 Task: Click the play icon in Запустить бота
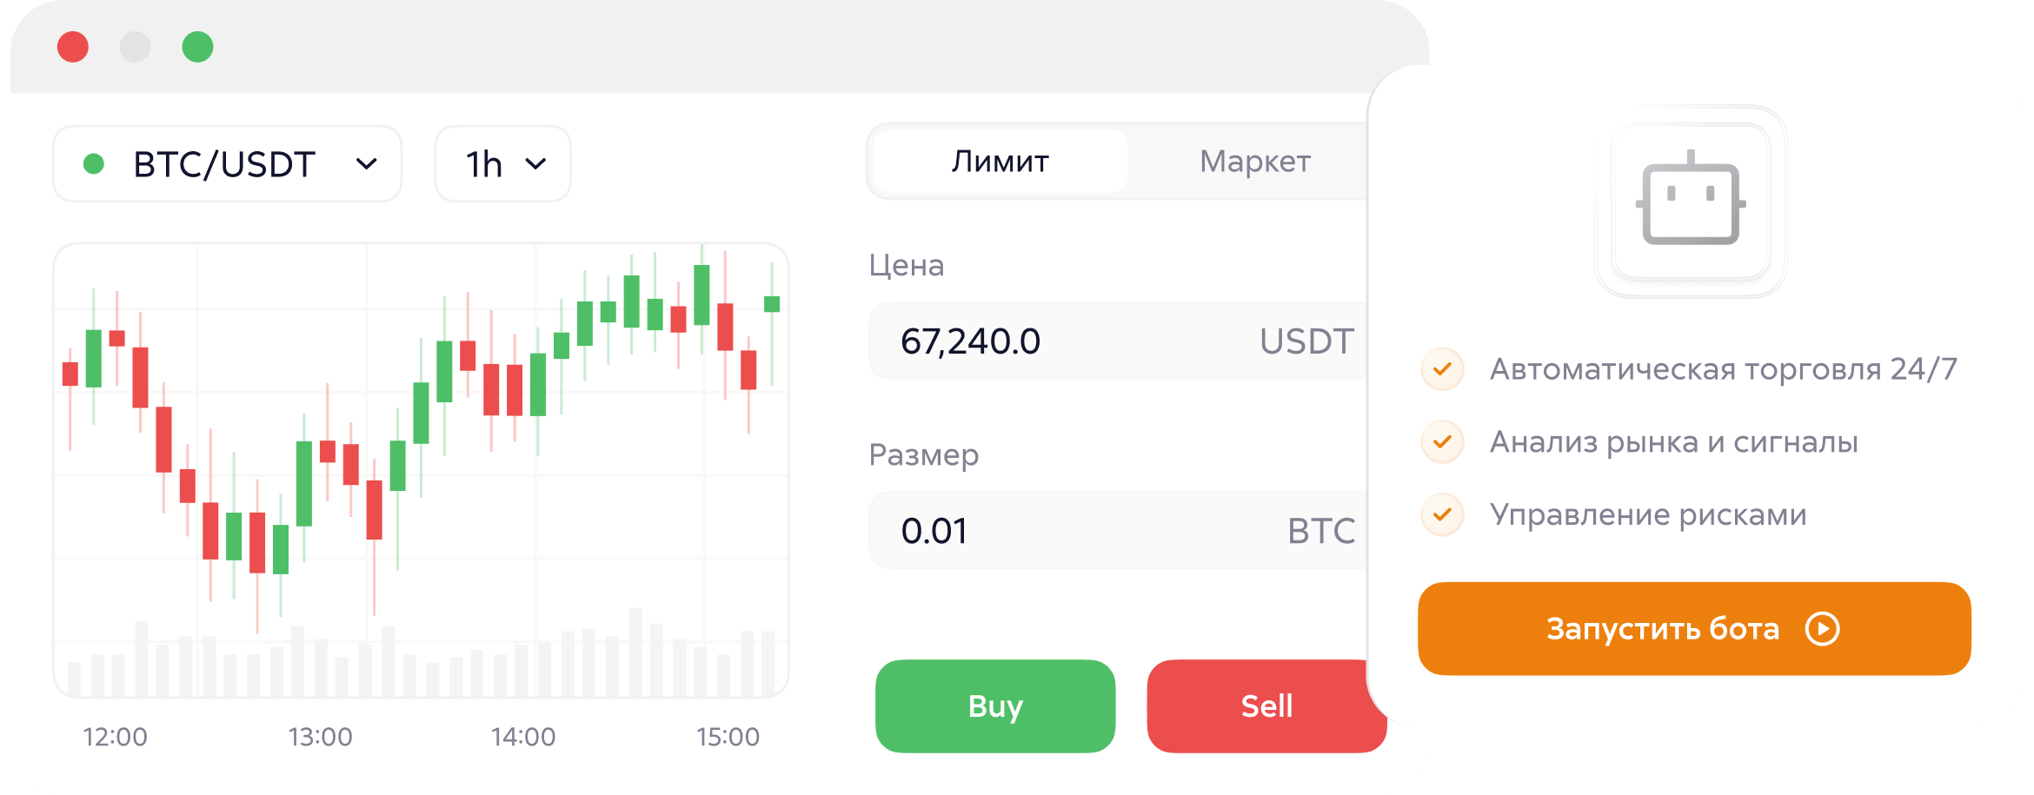click(1822, 629)
